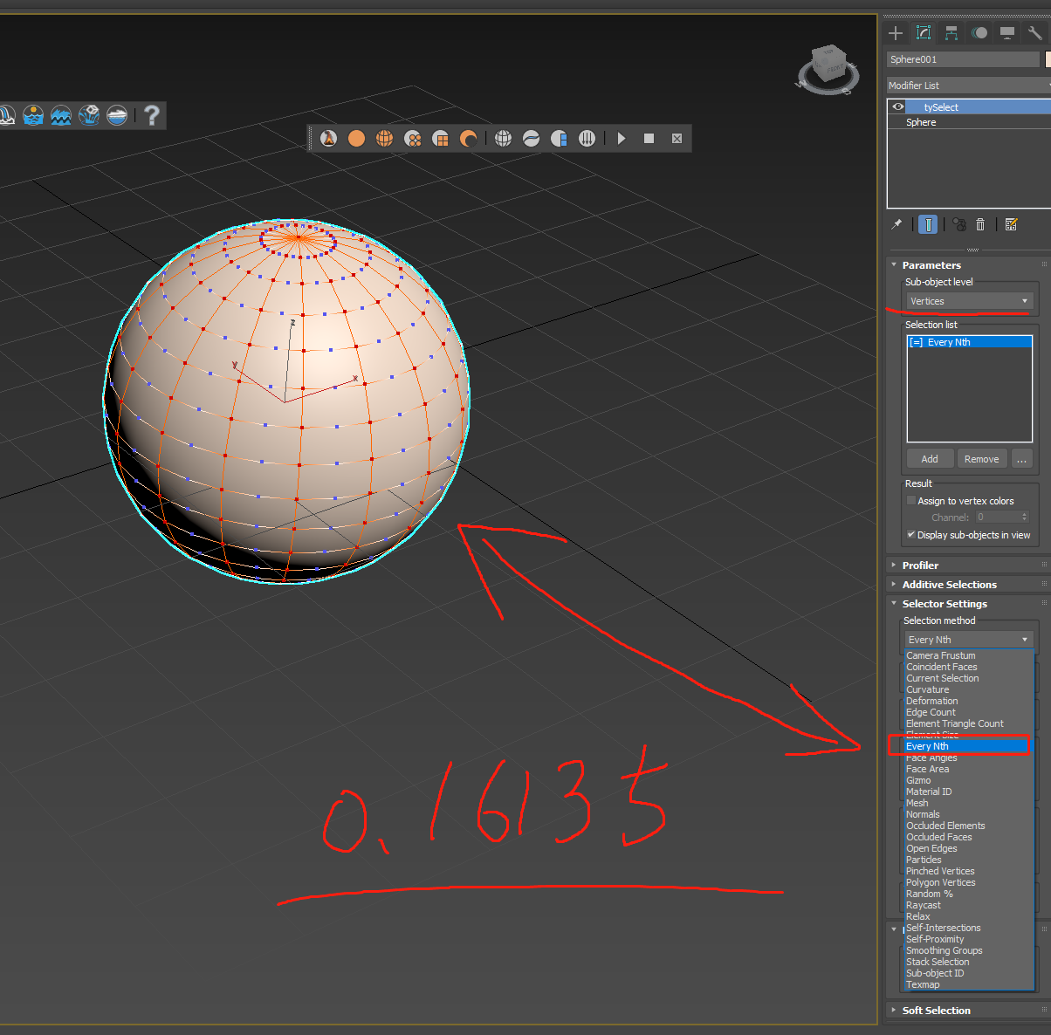The image size is (1051, 1035).
Task: Click the Remove button under Selection list
Action: 981,459
